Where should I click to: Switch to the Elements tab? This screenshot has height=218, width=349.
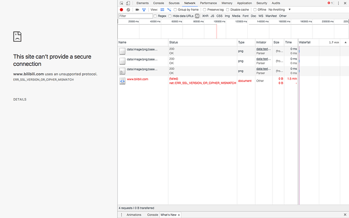point(143,3)
